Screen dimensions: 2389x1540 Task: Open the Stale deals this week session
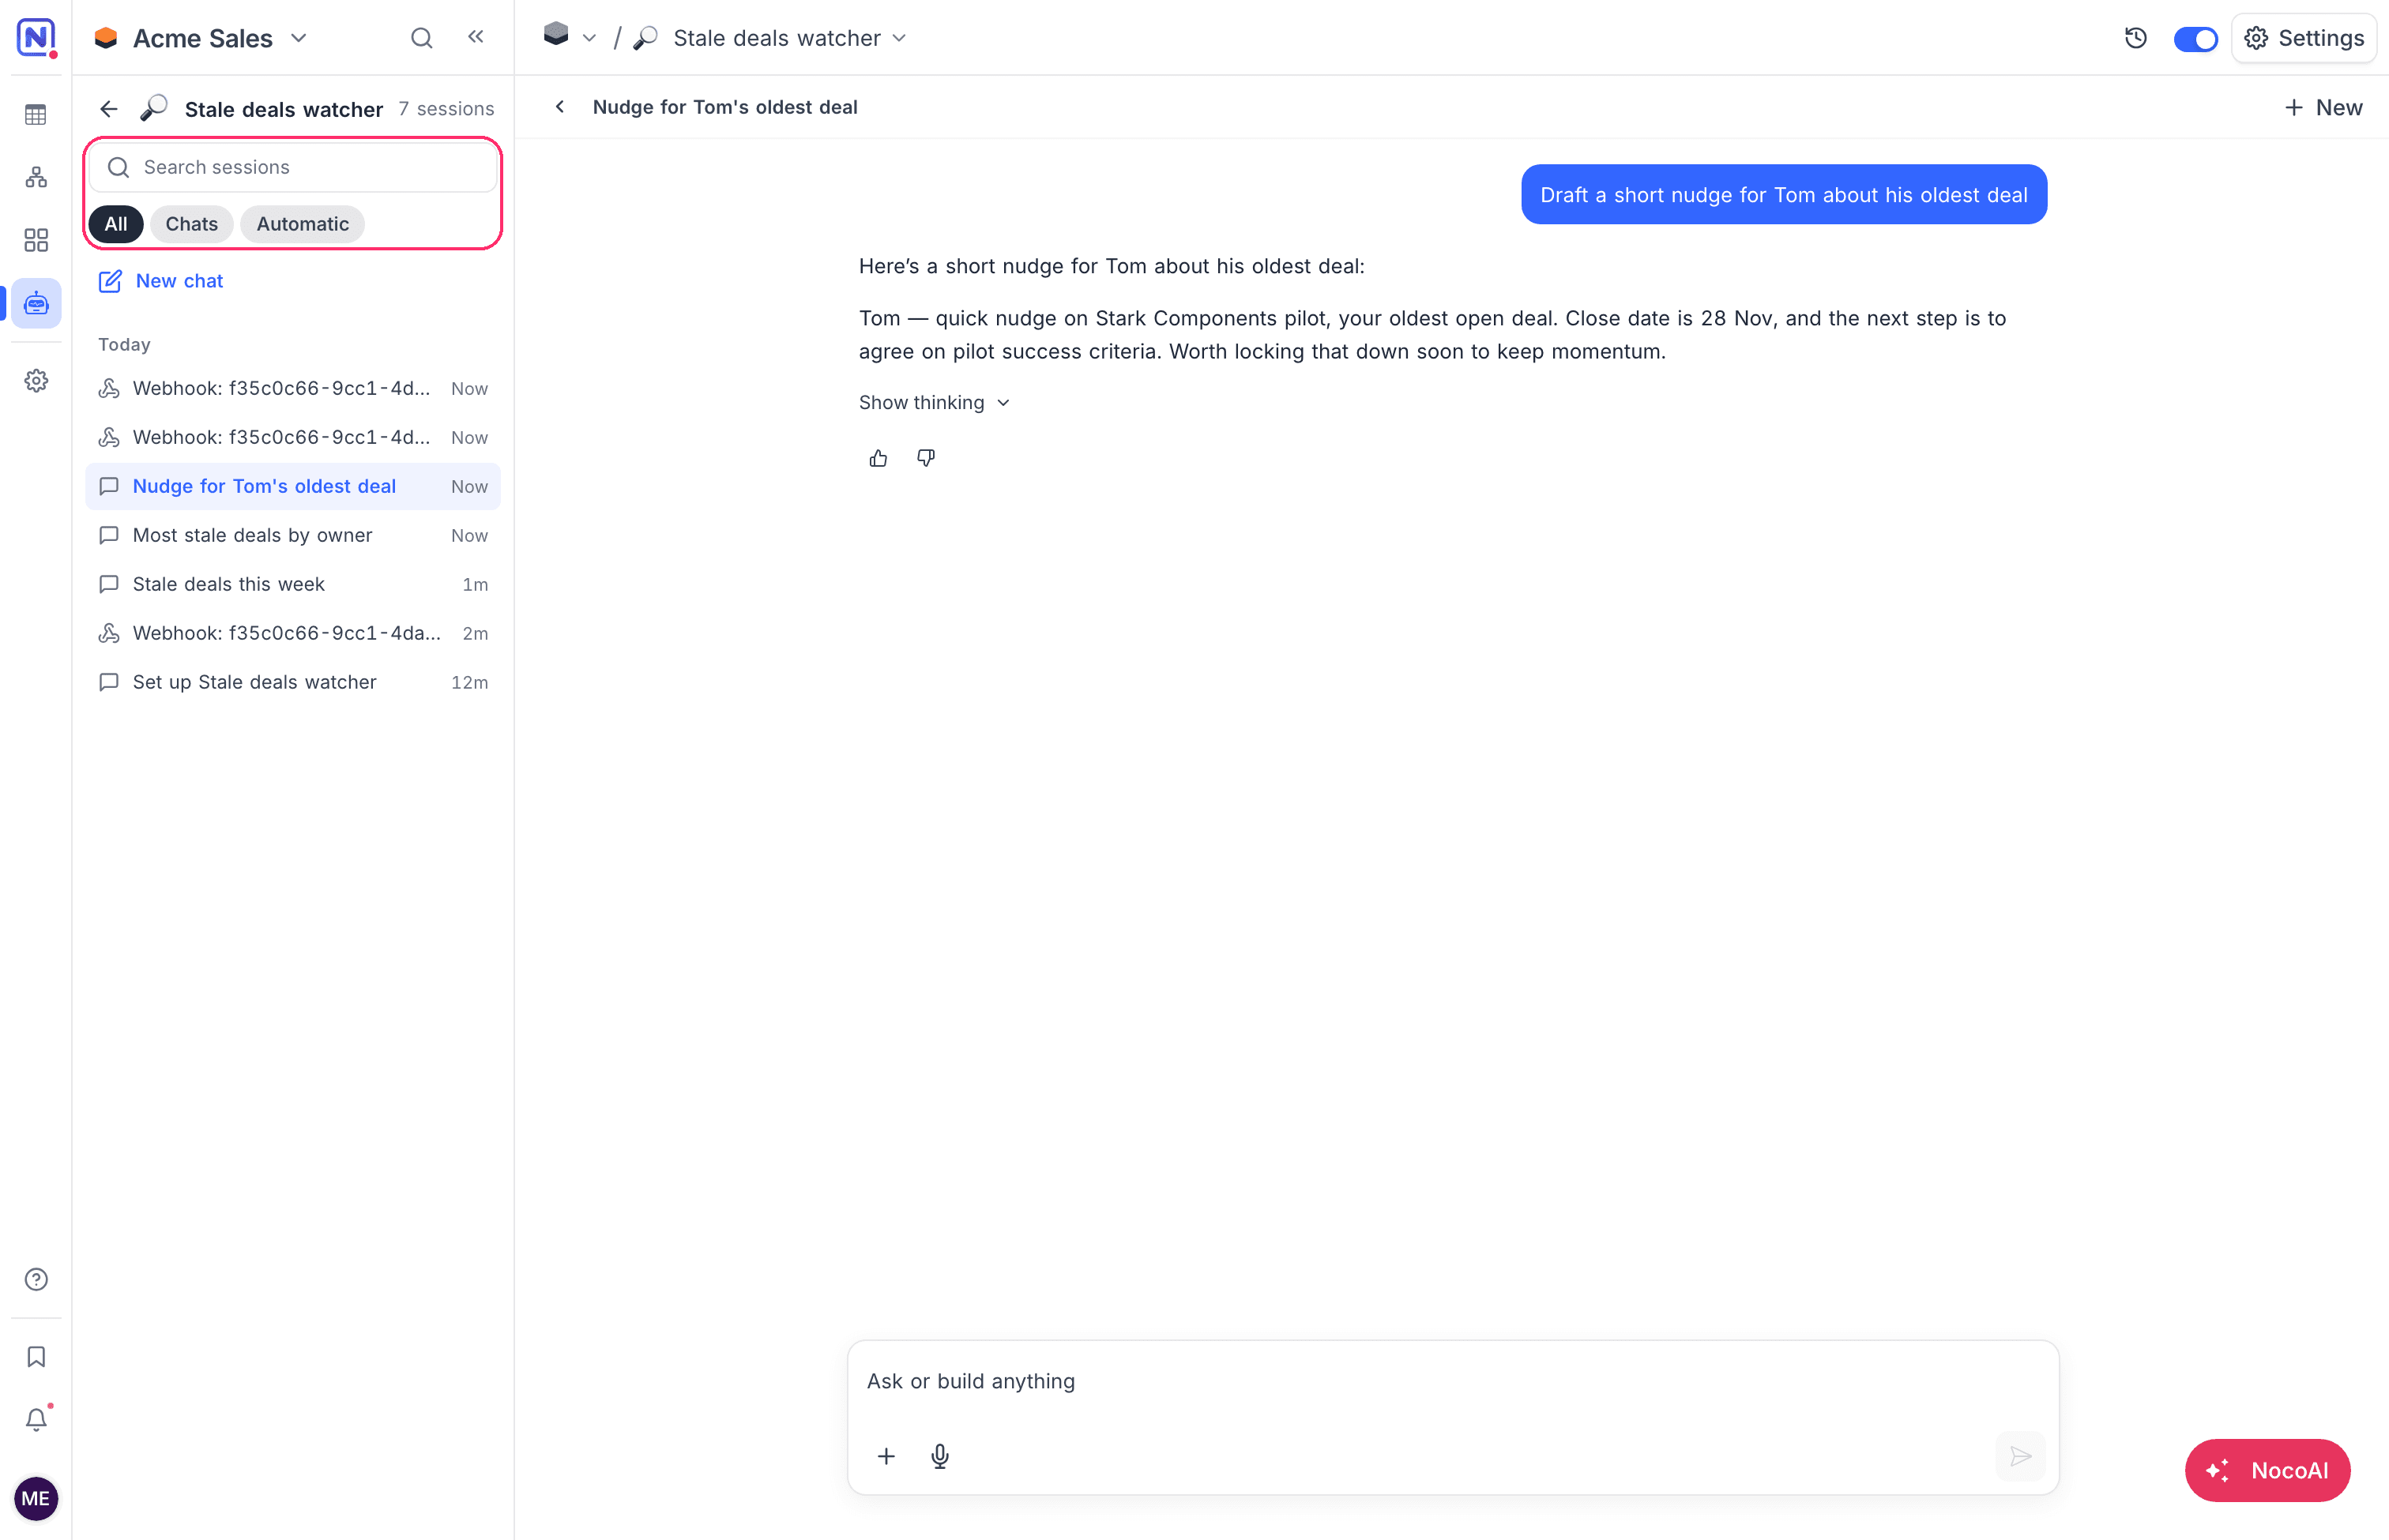(293, 584)
